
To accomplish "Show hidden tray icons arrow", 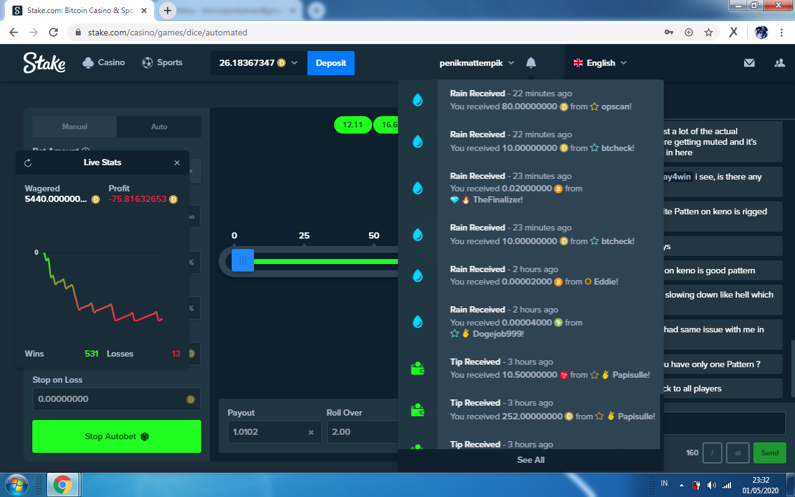I will point(682,485).
